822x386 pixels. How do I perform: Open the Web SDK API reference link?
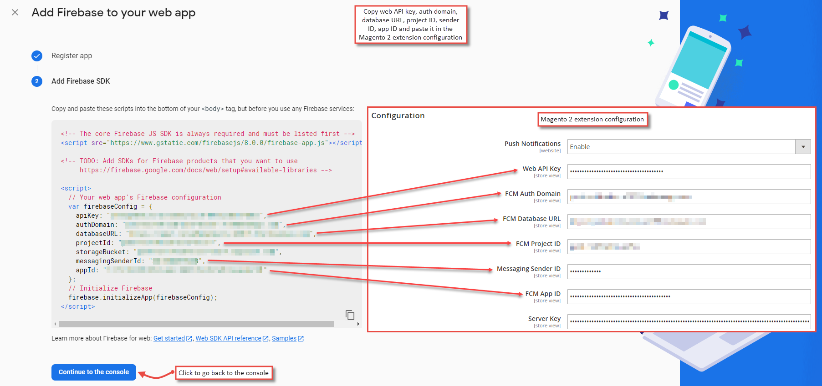232,338
